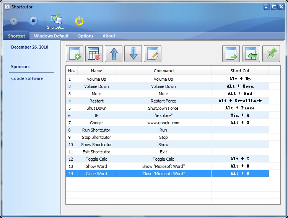Click the Alt + Up shortcut cell
288x218 pixels.
tap(240, 79)
